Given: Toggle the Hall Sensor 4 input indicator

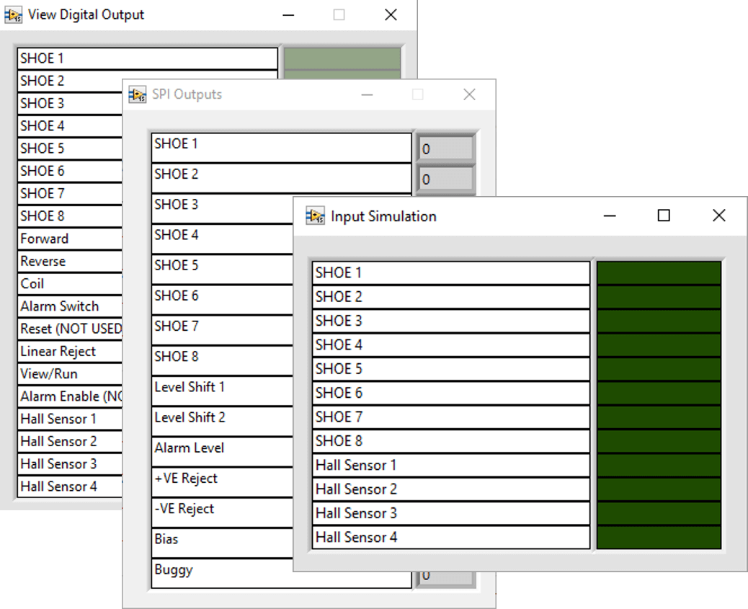Looking at the screenshot, I should [x=657, y=537].
